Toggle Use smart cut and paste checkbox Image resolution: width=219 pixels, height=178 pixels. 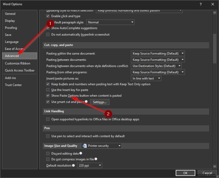[48, 102]
